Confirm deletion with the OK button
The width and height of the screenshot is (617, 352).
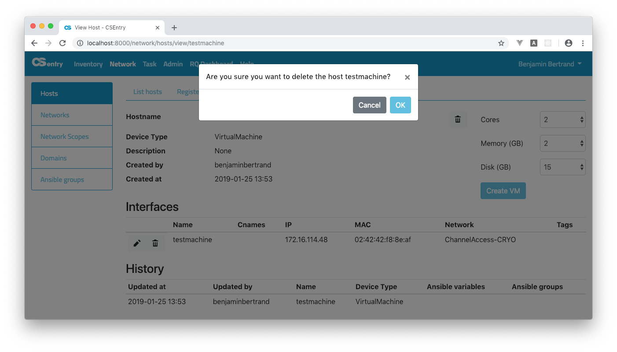400,105
